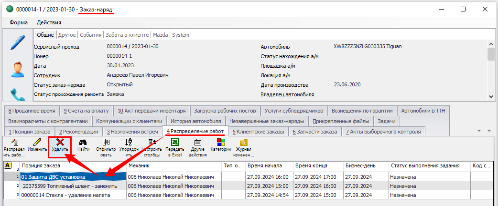The height and width of the screenshot is (206, 498).
Task: Open the Форма menu
Action: (x=18, y=22)
